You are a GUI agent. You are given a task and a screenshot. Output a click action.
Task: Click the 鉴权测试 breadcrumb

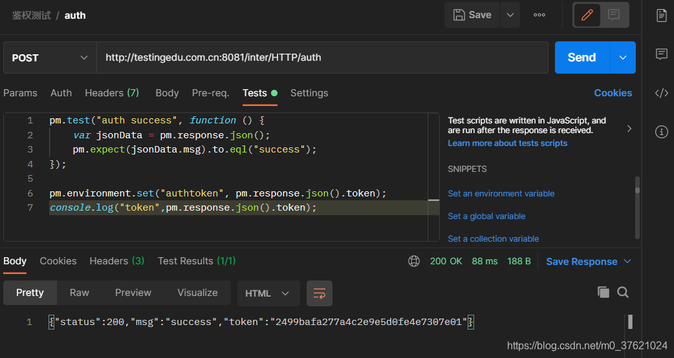click(32, 16)
